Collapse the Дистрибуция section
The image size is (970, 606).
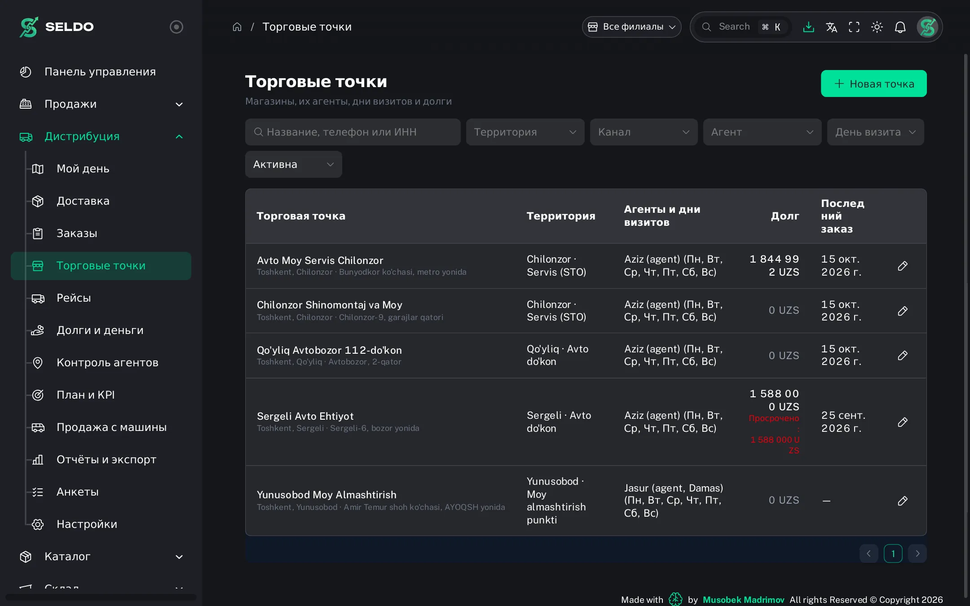pyautogui.click(x=101, y=136)
